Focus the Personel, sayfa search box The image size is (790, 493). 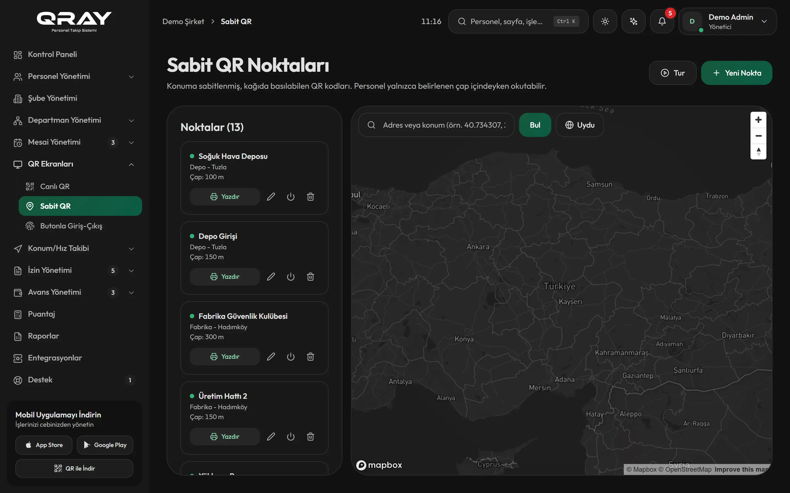click(518, 22)
